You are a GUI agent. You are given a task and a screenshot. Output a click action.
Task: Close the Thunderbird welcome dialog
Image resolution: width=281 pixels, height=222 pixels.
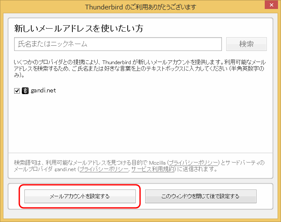pos(271,5)
